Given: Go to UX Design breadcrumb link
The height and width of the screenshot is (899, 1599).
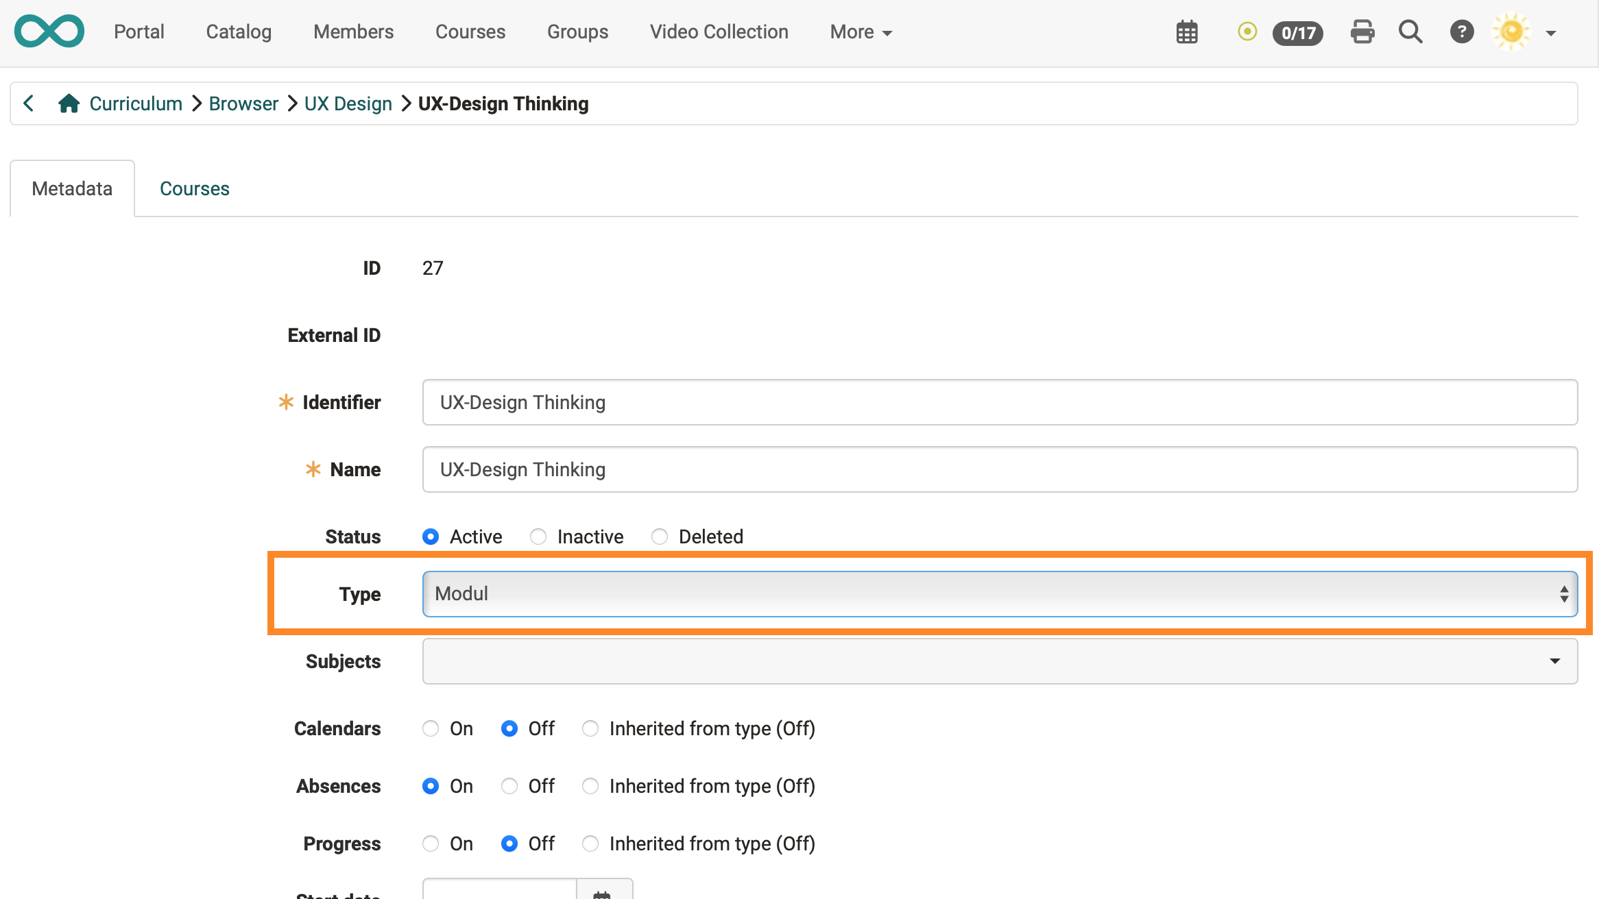Looking at the screenshot, I should tap(348, 103).
